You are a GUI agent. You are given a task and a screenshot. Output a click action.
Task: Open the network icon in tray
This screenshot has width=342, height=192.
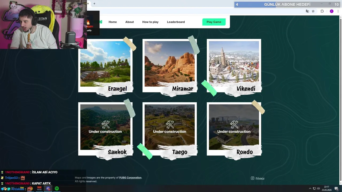click(x=314, y=189)
